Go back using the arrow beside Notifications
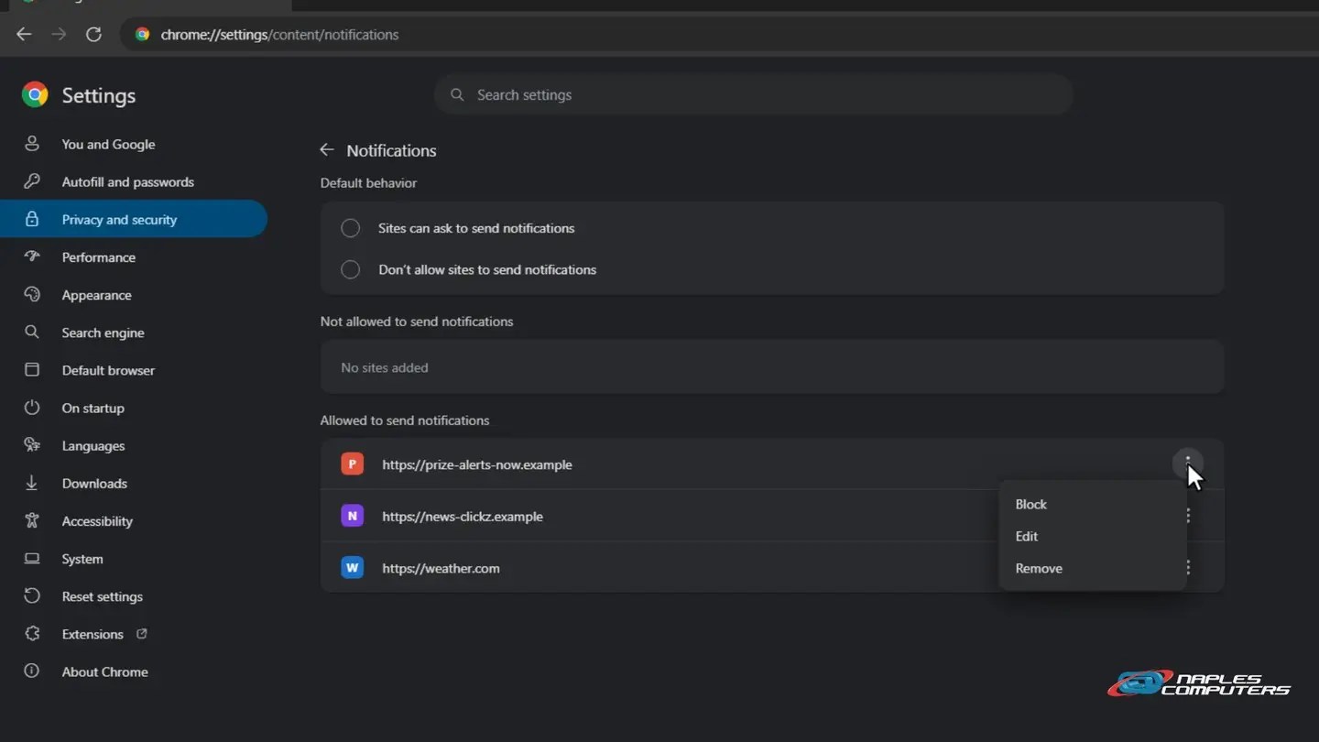Viewport: 1319px width, 742px height. coord(327,150)
